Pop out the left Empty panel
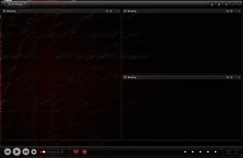 [x=115, y=11]
